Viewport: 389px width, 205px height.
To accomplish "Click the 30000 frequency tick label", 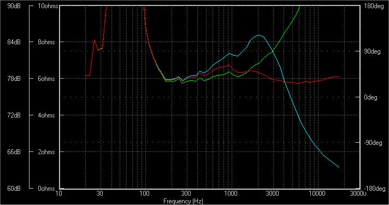I will [358, 194].
